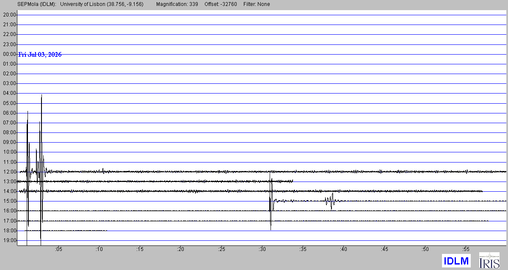The image size is (508, 270).
Task: Click the University of Lisbon coordinates text
Action: (x=102, y=4)
